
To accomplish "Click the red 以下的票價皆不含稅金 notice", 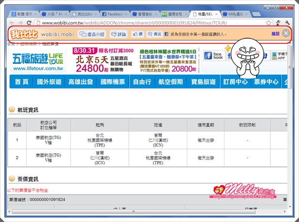I will tap(28, 191).
